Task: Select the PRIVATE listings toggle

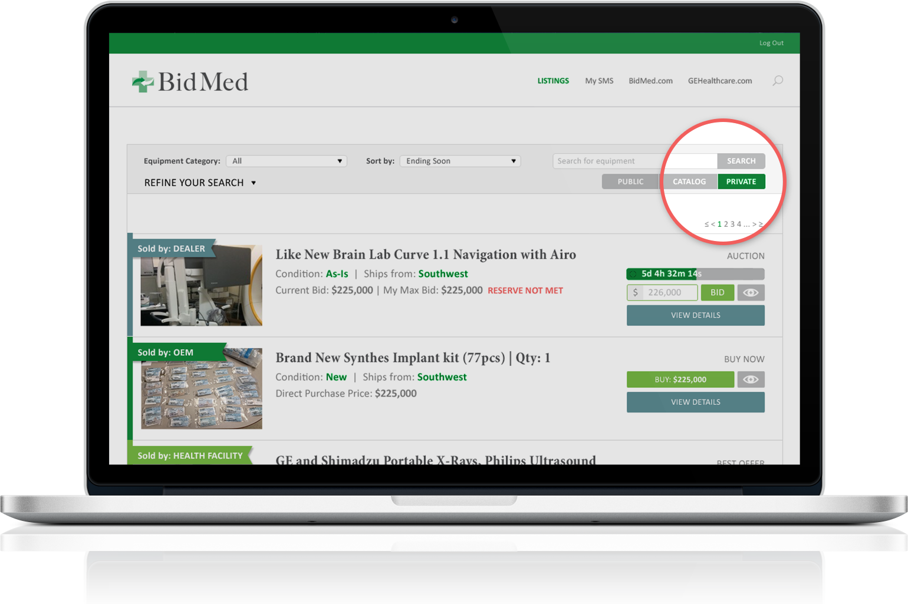Action: pos(741,181)
